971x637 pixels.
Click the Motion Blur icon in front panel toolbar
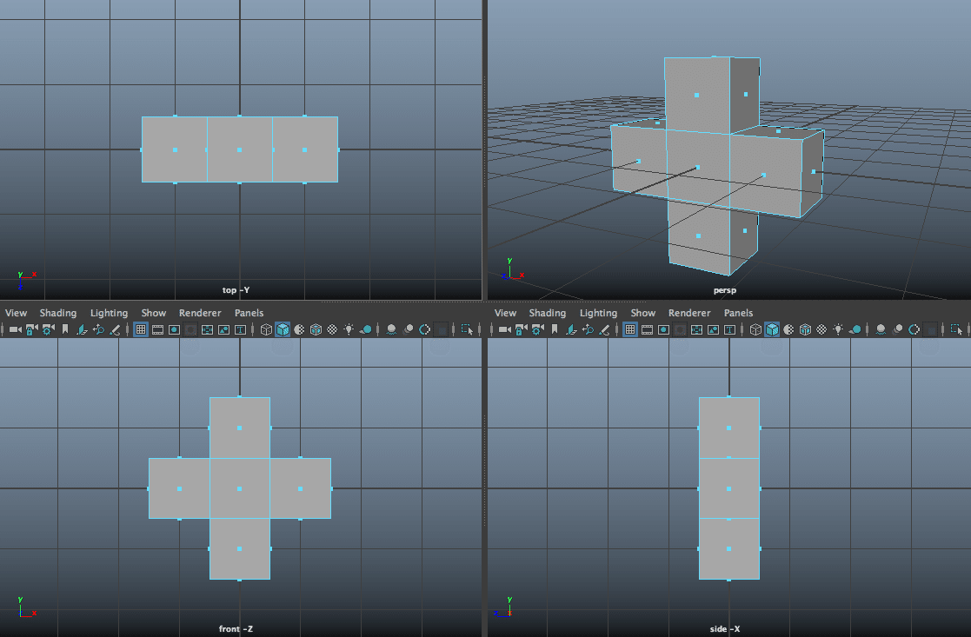(408, 329)
